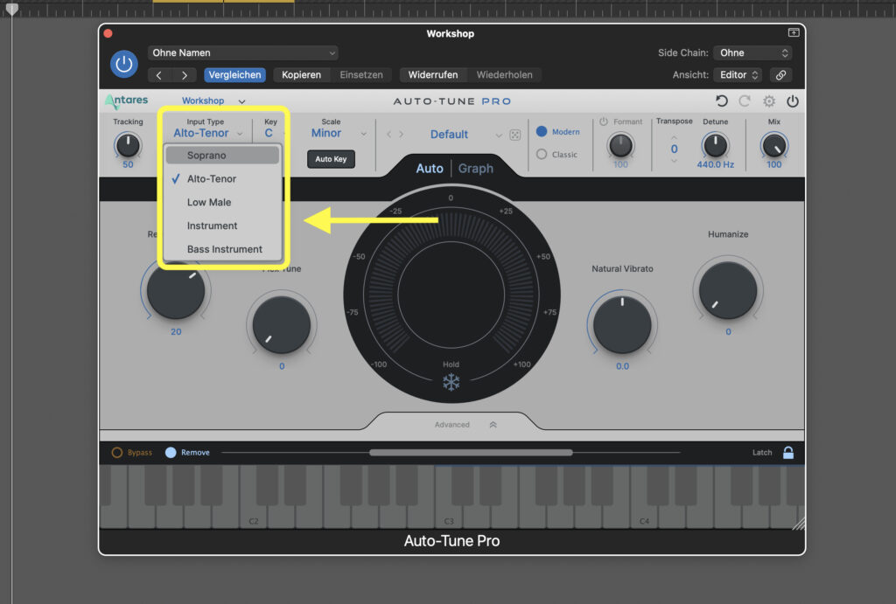Toggle the Formant power icon
Image resolution: width=896 pixels, height=604 pixels.
point(604,121)
